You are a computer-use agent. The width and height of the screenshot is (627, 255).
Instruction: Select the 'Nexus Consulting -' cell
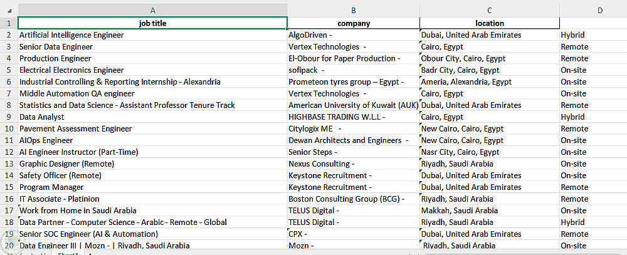point(354,164)
